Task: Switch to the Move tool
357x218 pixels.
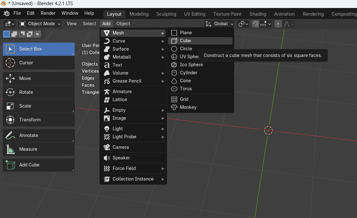Action: point(39,78)
